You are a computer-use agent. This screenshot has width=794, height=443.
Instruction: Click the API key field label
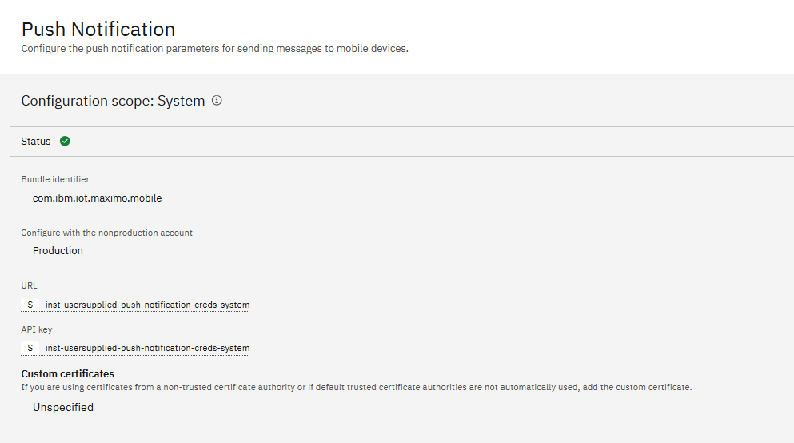pos(37,329)
